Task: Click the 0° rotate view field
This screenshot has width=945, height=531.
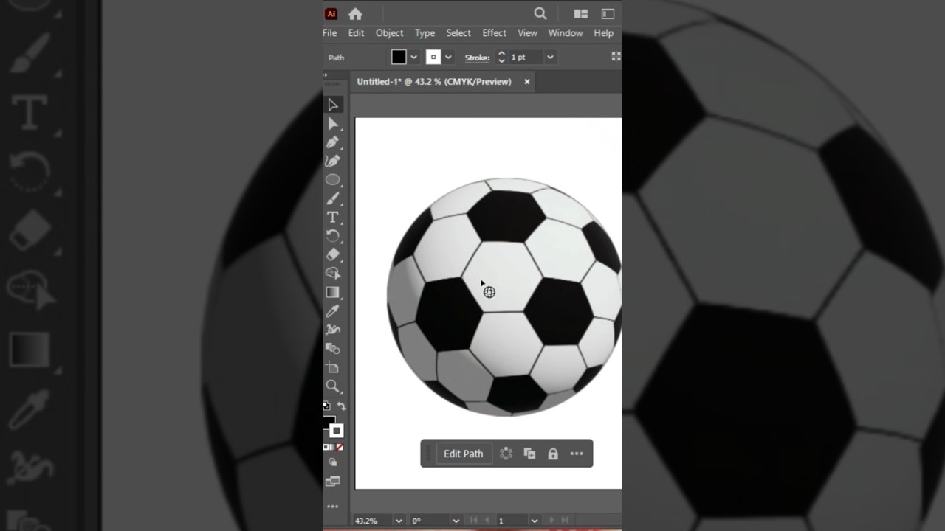Action: tap(430, 521)
